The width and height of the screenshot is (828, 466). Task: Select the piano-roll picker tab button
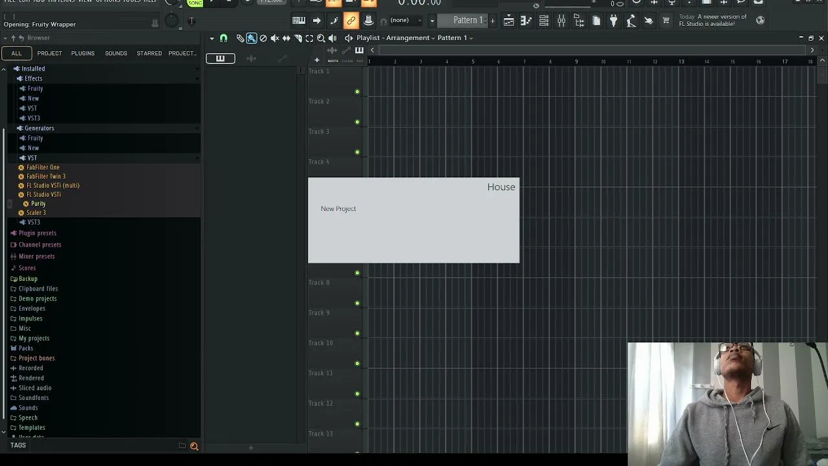coord(220,59)
